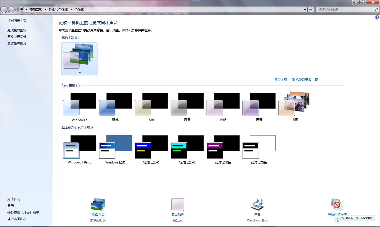The image size is (380, 227).
Task: Open 更改桌面图标 in sidebar
Action: click(x=17, y=30)
